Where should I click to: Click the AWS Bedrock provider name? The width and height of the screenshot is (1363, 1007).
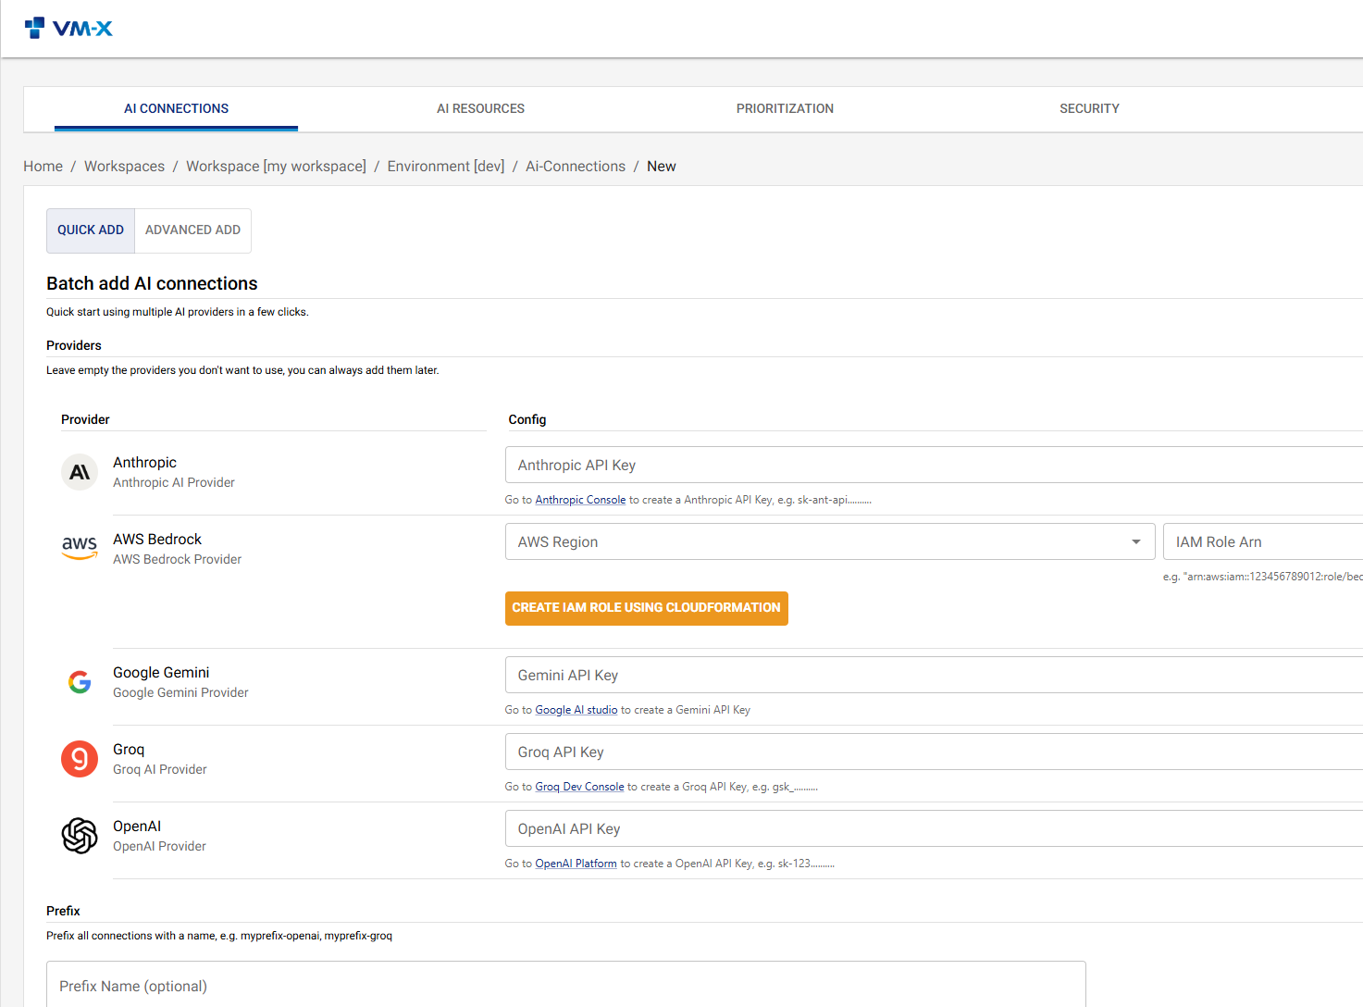point(157,540)
